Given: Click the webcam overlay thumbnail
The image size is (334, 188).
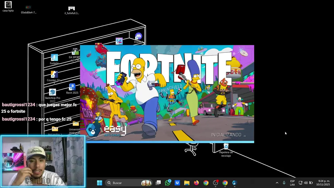Looking at the screenshot, I should click(43, 161).
